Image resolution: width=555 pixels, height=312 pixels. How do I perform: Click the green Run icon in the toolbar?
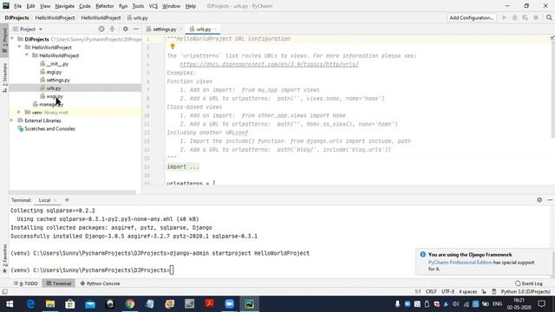[504, 17]
